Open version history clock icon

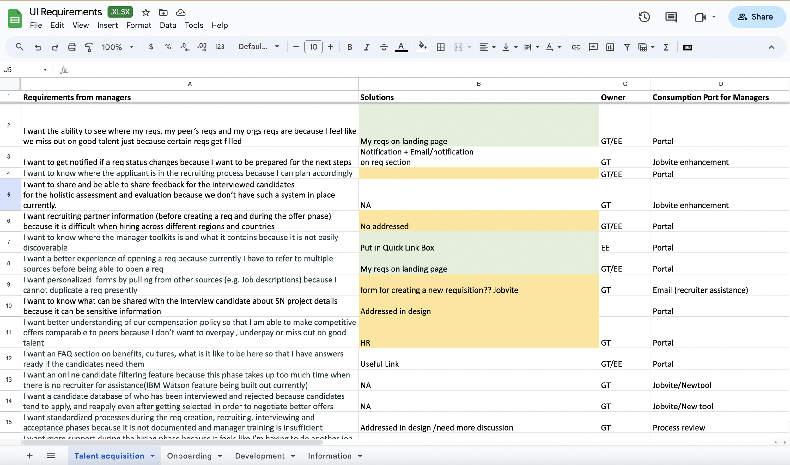point(644,17)
